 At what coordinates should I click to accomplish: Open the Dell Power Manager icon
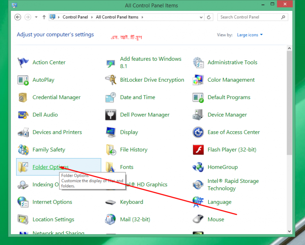[111, 115]
